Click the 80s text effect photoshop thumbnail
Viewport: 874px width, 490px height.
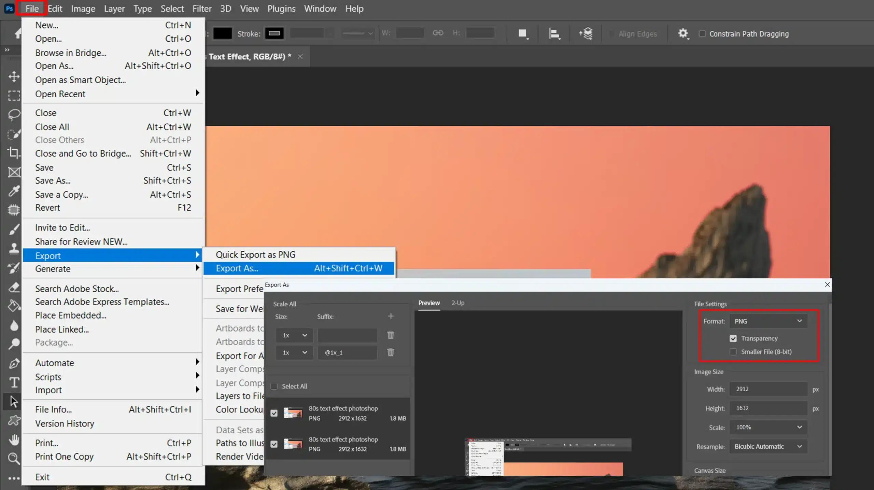pyautogui.click(x=293, y=413)
